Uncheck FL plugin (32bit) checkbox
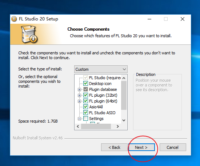The height and width of the screenshot is (166, 200). pyautogui.click(x=85, y=95)
